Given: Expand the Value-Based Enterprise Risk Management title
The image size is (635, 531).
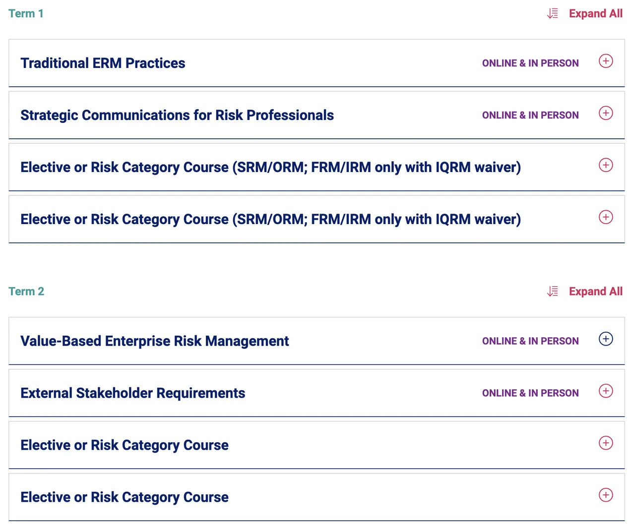Looking at the screenshot, I should pyautogui.click(x=154, y=341).
